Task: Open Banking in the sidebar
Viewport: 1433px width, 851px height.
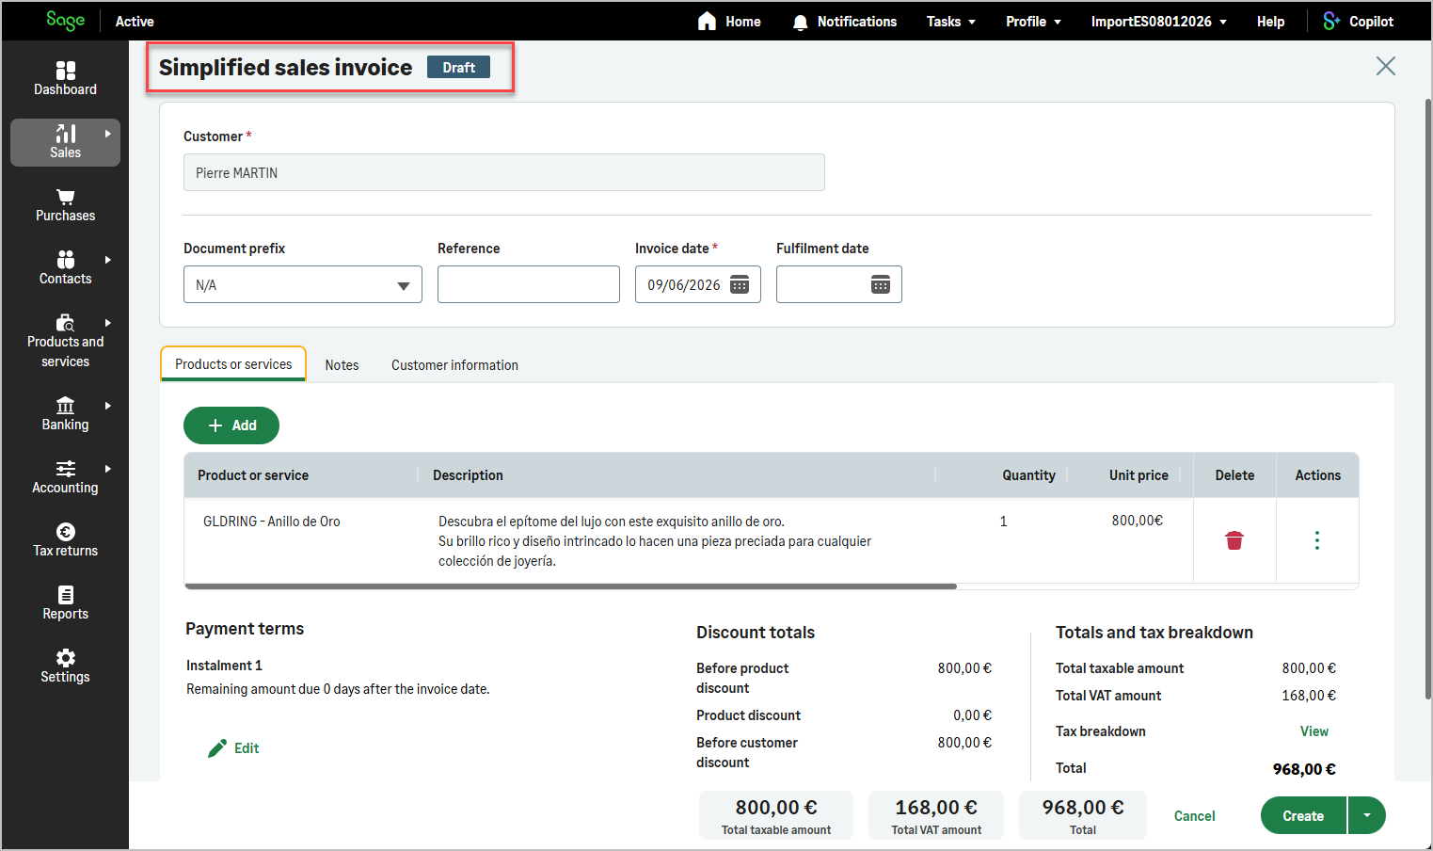Action: click(65, 413)
